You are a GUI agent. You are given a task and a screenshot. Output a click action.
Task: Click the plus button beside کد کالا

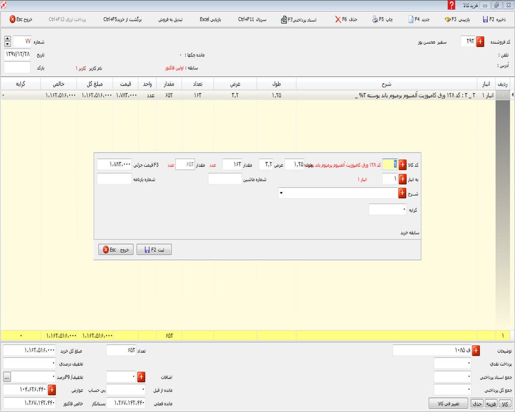402,165
